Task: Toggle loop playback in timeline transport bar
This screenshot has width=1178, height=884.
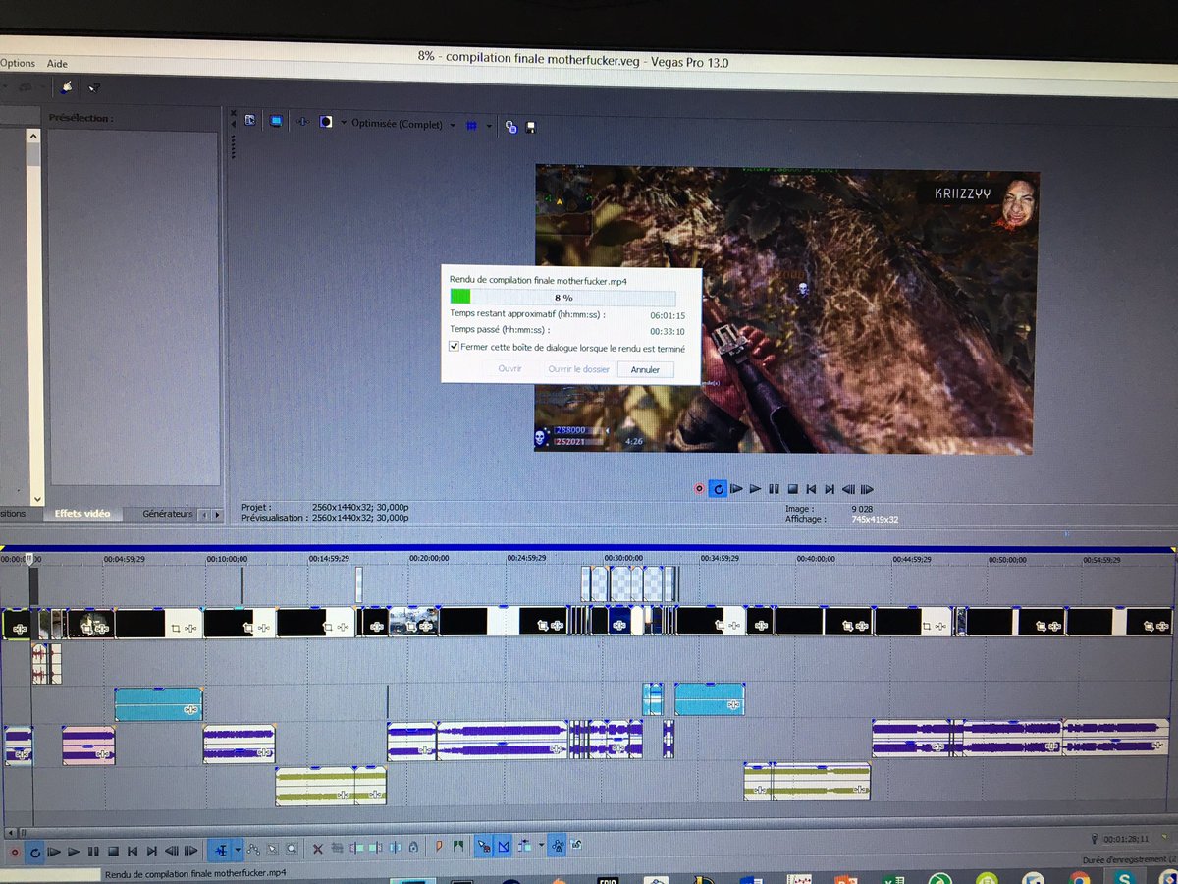Action: coord(34,852)
